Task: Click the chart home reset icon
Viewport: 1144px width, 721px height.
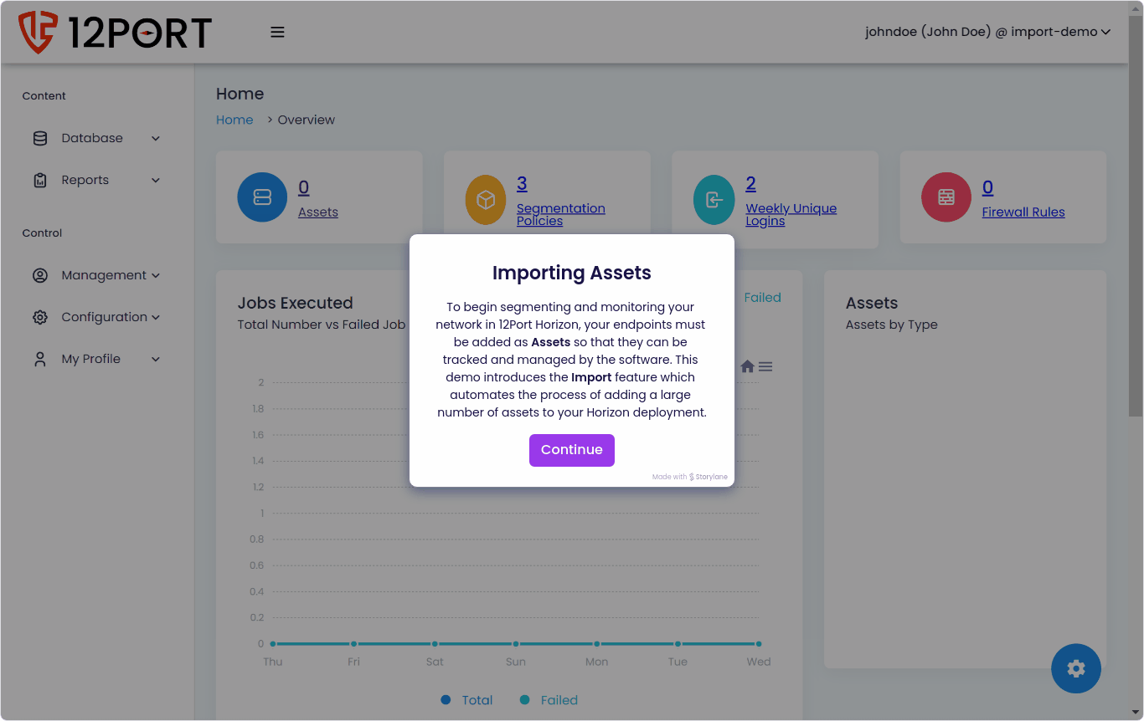Action: 747,366
